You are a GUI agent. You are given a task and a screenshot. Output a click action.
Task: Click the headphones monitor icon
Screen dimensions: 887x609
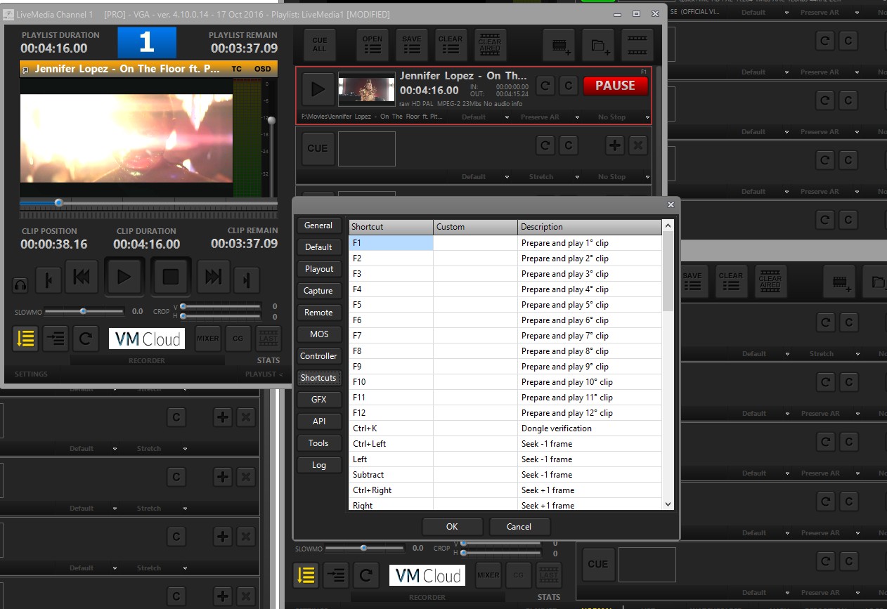pos(20,285)
